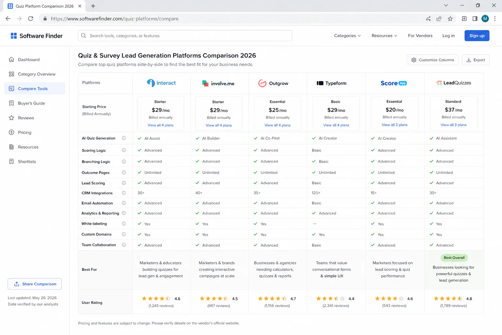Open the browser three-dot menu
Viewport: 502px width, 335px height.
(495, 19)
